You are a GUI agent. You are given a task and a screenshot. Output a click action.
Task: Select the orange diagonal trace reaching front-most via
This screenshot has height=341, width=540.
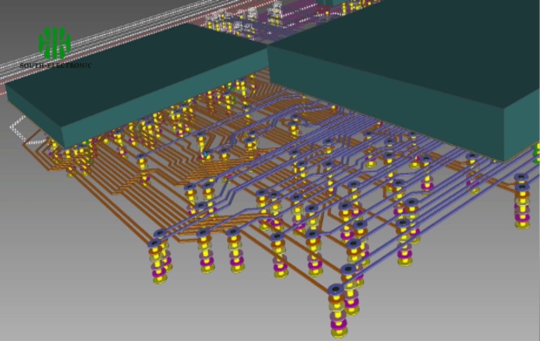(295, 268)
